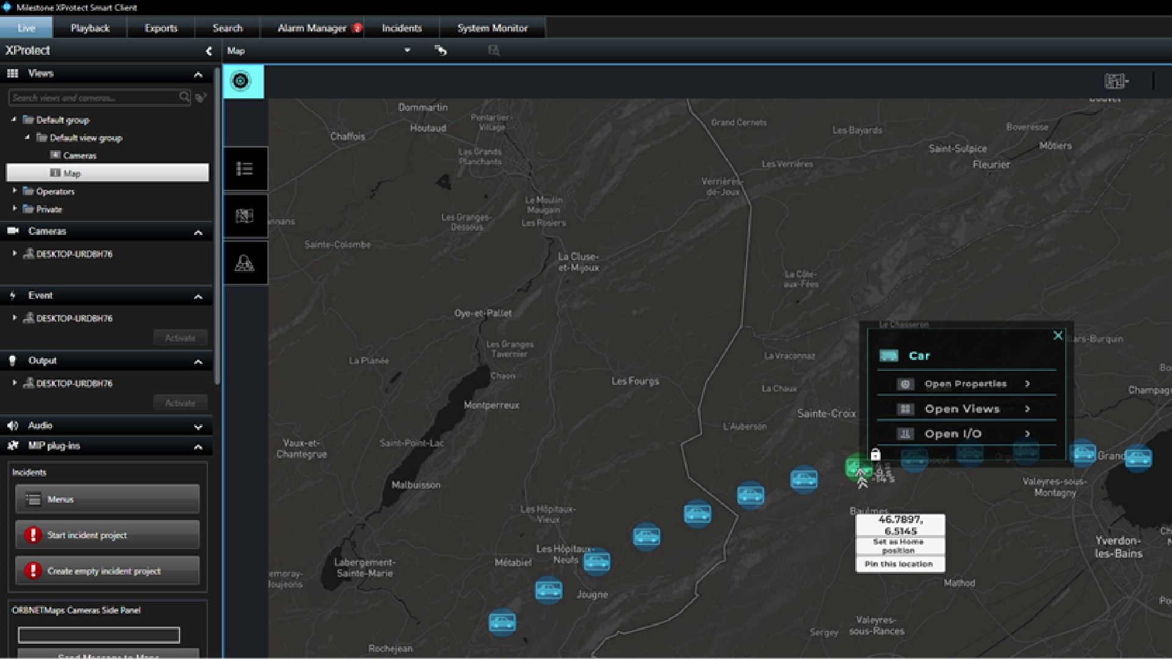
Task: Click the floor plan icon at top right
Action: (1116, 81)
